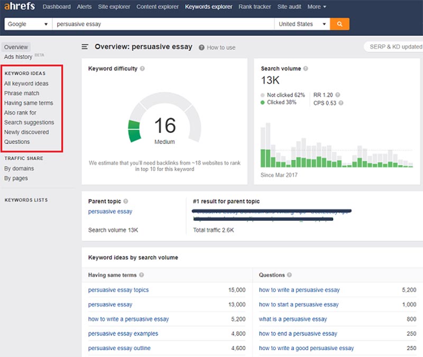Open Rank tracker tab
The width and height of the screenshot is (423, 357).
coord(255,7)
